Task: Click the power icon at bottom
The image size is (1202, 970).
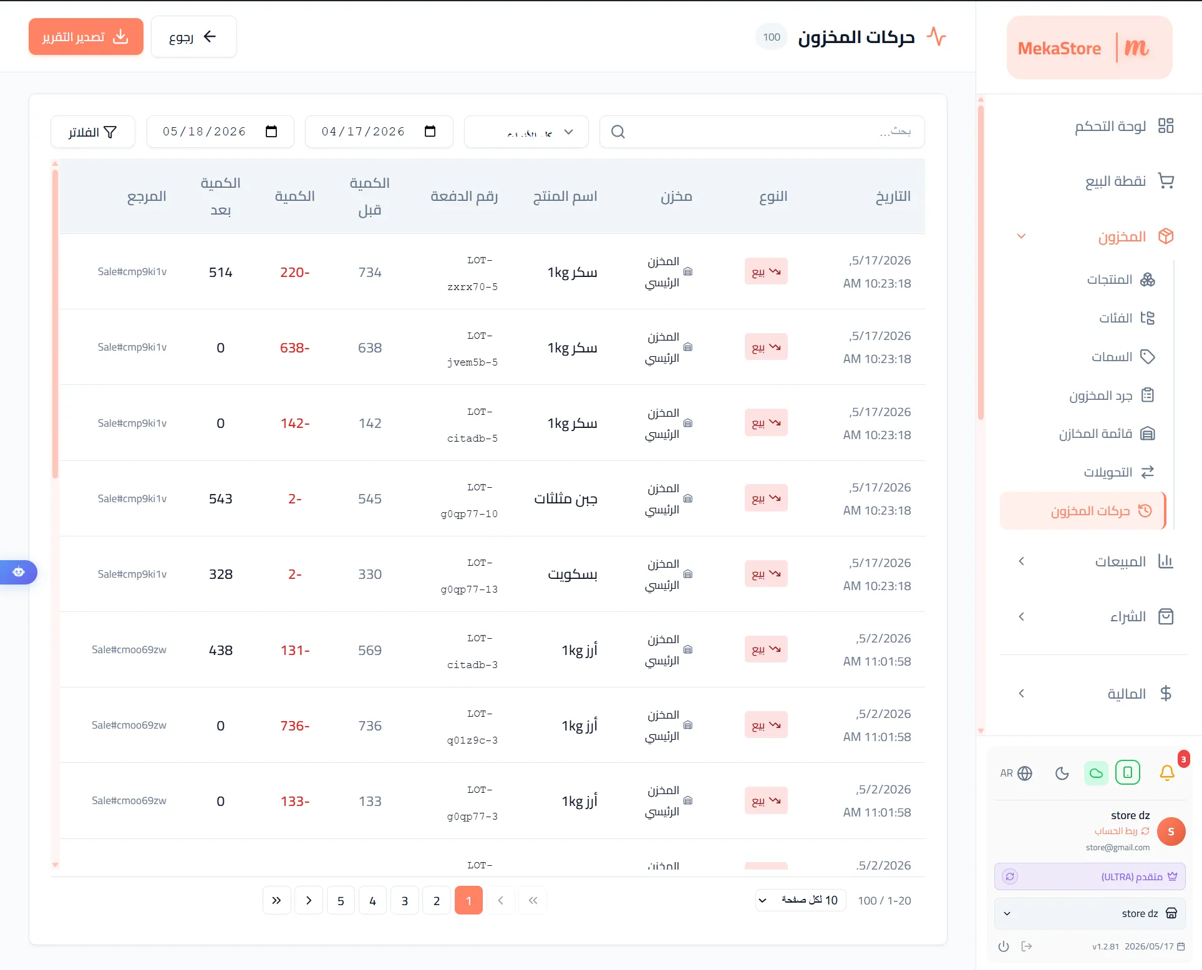Action: coord(1004,946)
